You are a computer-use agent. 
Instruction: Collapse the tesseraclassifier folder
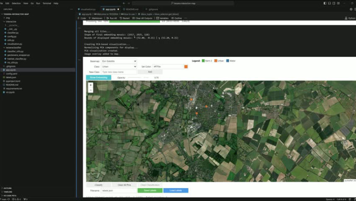pos(13,48)
